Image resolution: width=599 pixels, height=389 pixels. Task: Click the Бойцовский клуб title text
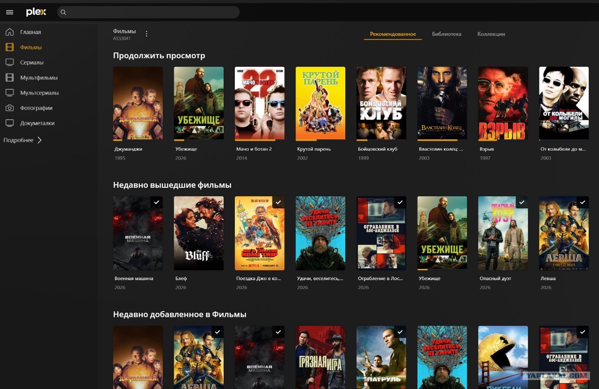coord(378,149)
